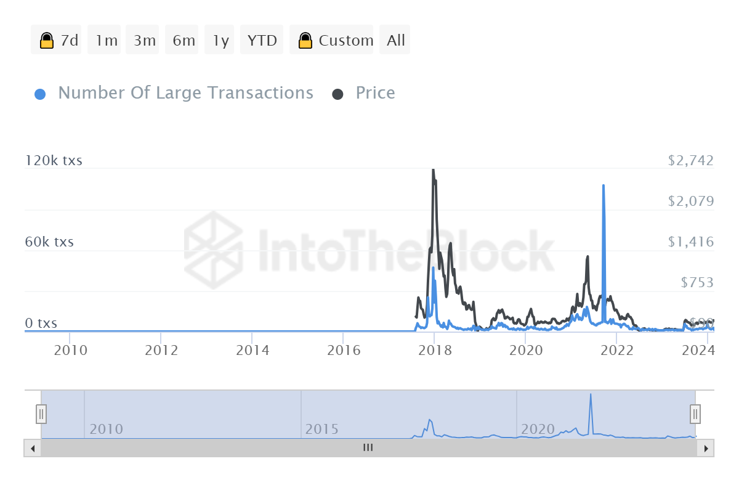The image size is (739, 493).
Task: Click the left navigator range handle
Action: (41, 414)
